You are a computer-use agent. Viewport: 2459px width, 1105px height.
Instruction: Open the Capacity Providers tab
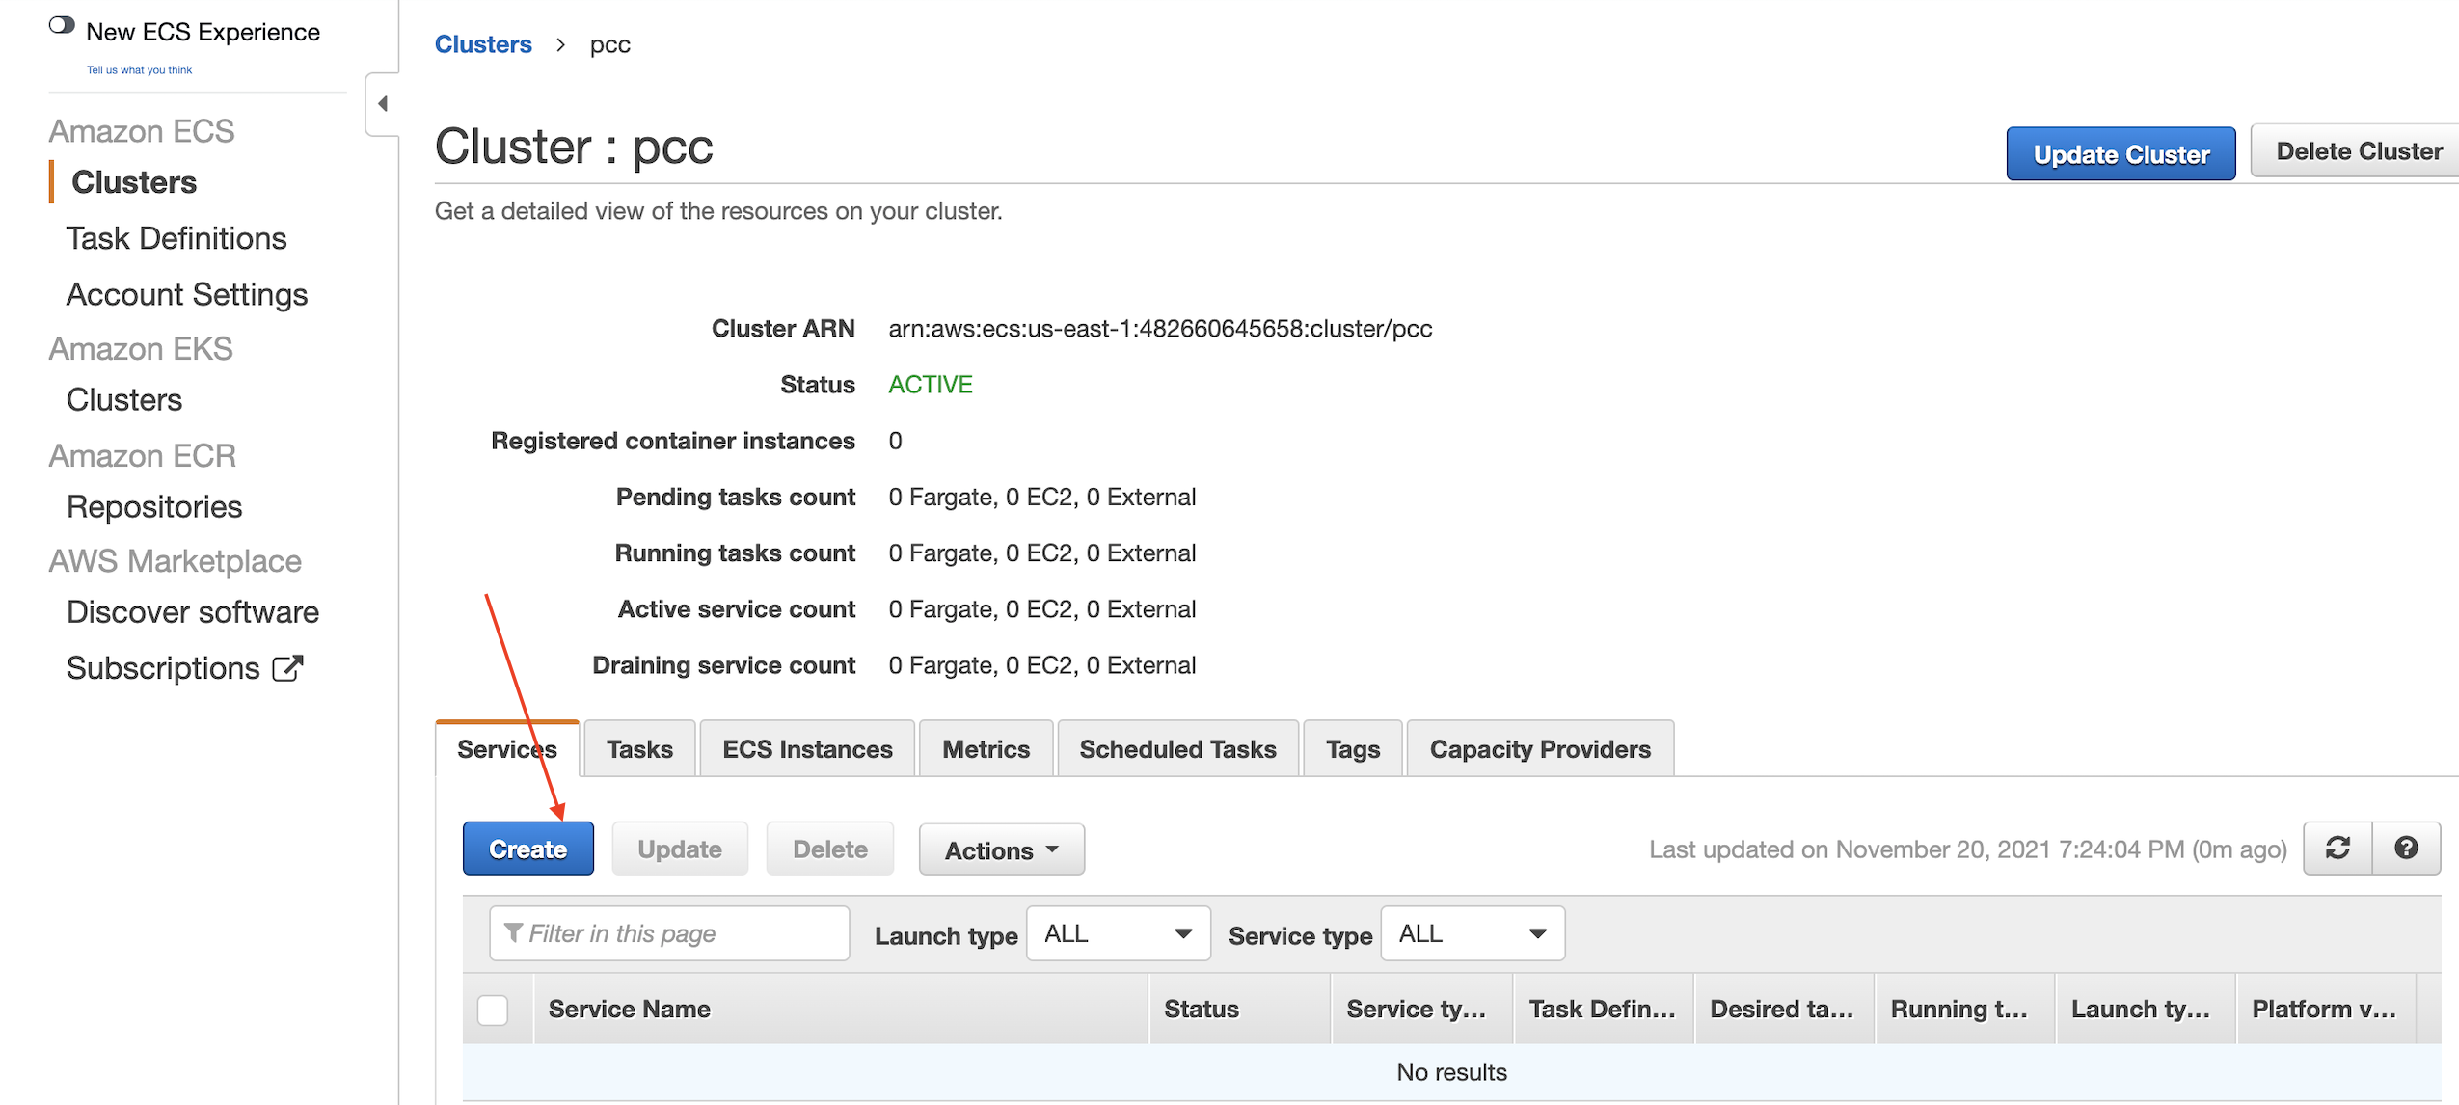pyautogui.click(x=1539, y=748)
